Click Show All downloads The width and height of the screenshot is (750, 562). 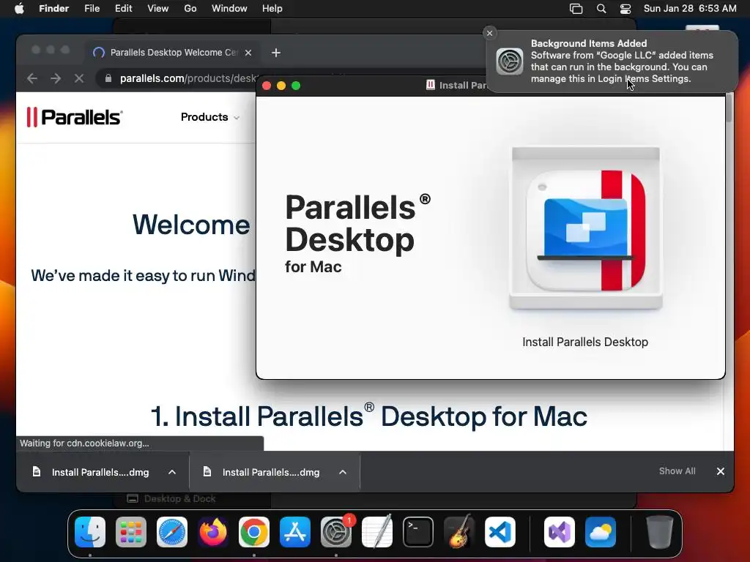[x=677, y=471]
